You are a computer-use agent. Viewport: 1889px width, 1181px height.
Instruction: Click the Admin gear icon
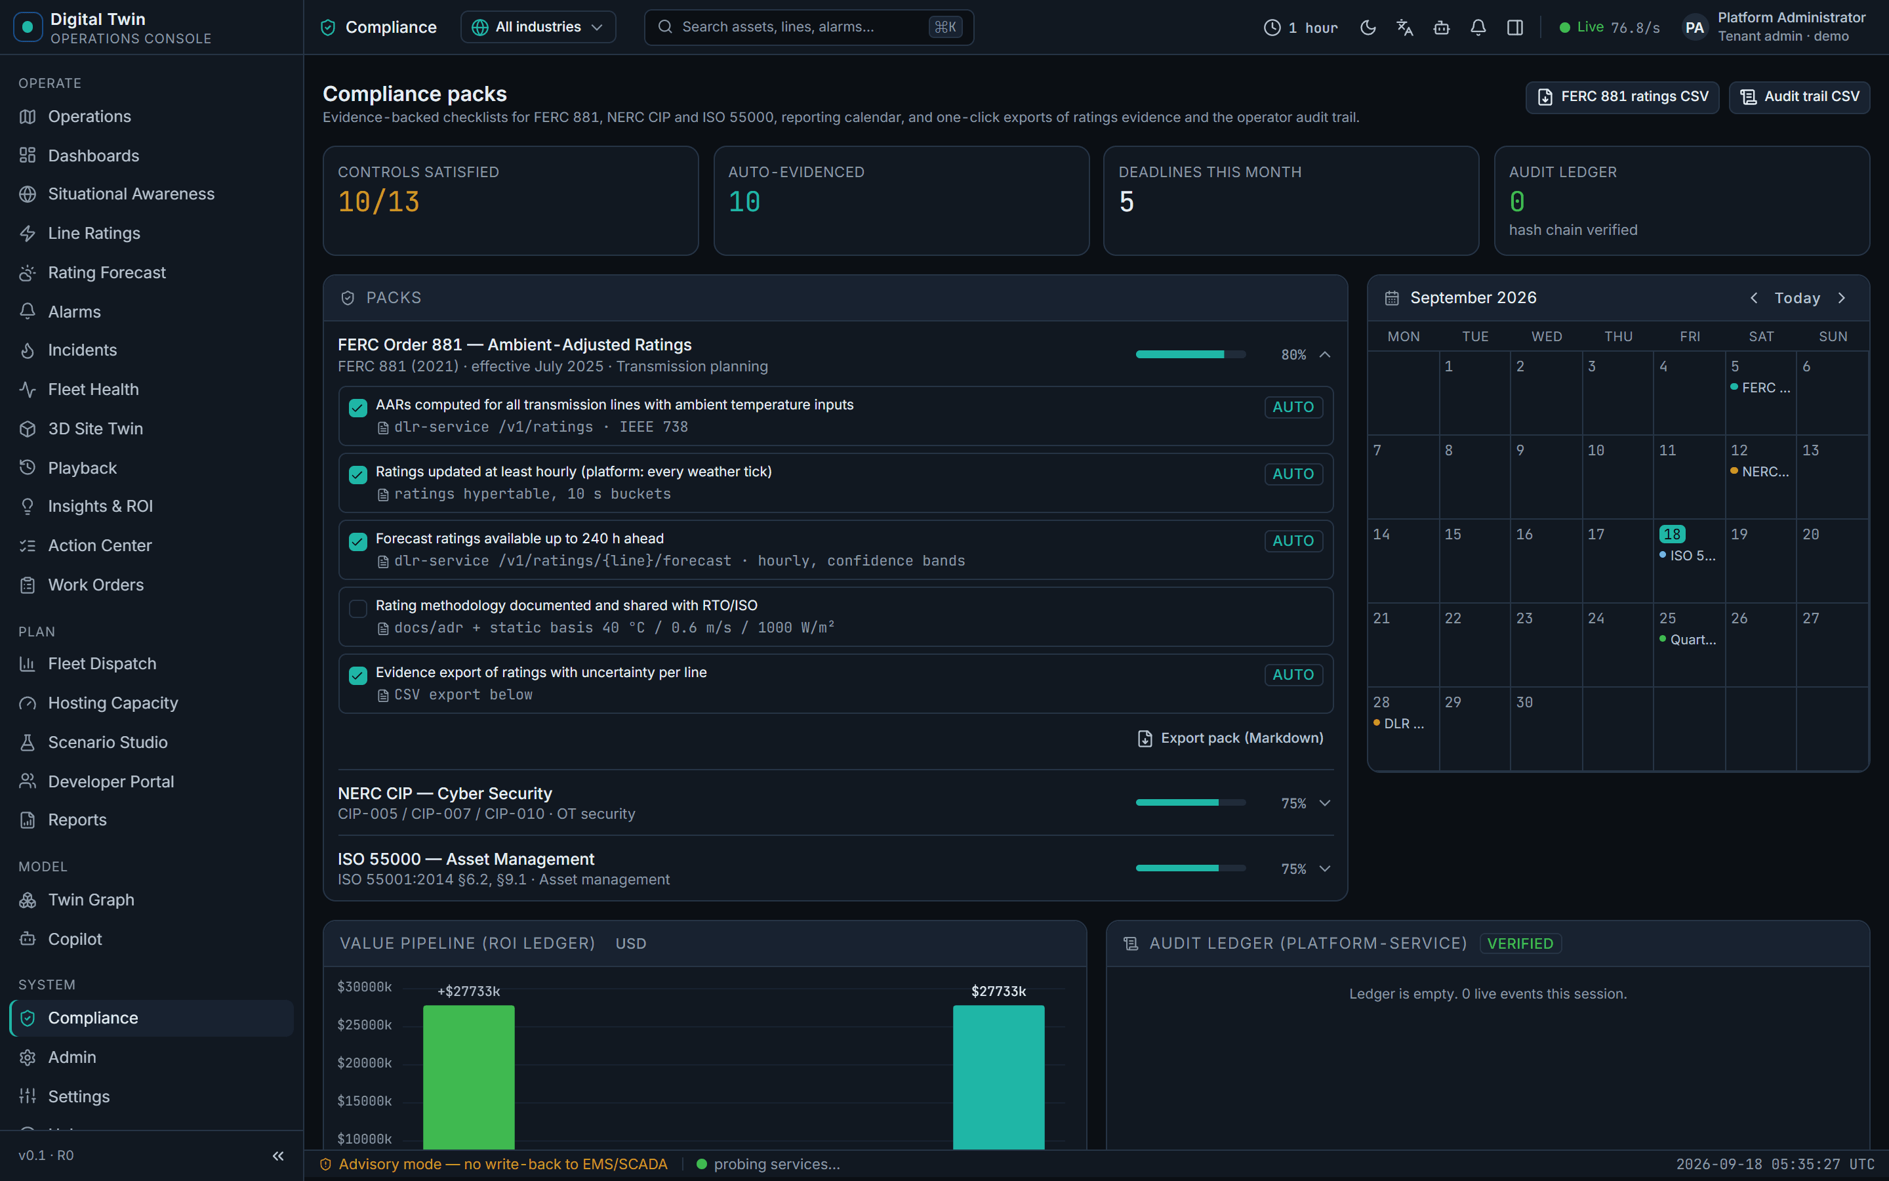tap(28, 1057)
